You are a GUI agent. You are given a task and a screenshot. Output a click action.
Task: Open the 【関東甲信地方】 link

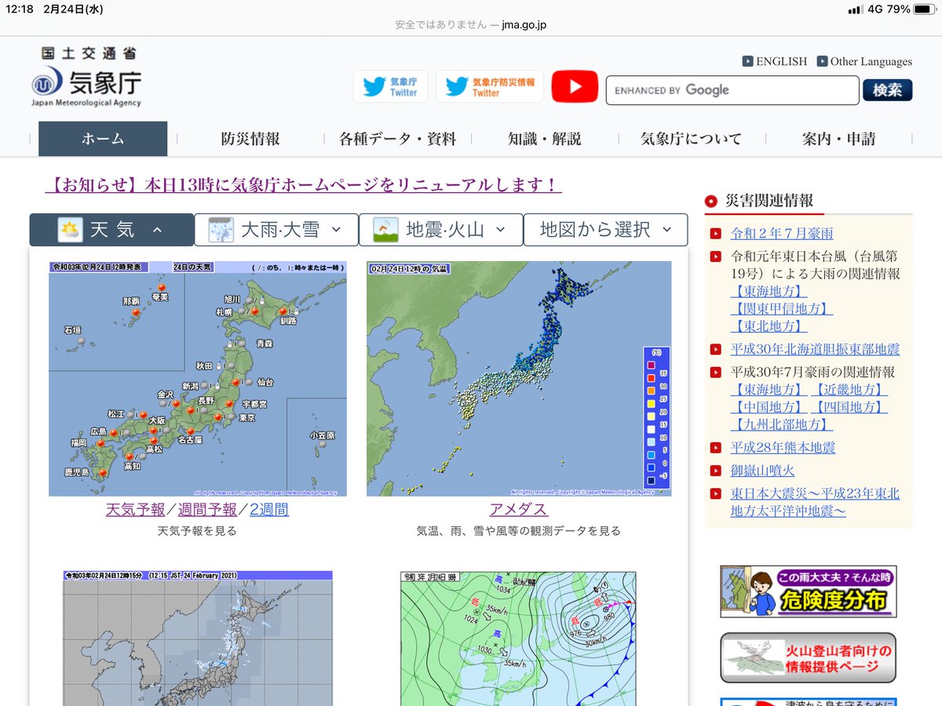tap(782, 309)
